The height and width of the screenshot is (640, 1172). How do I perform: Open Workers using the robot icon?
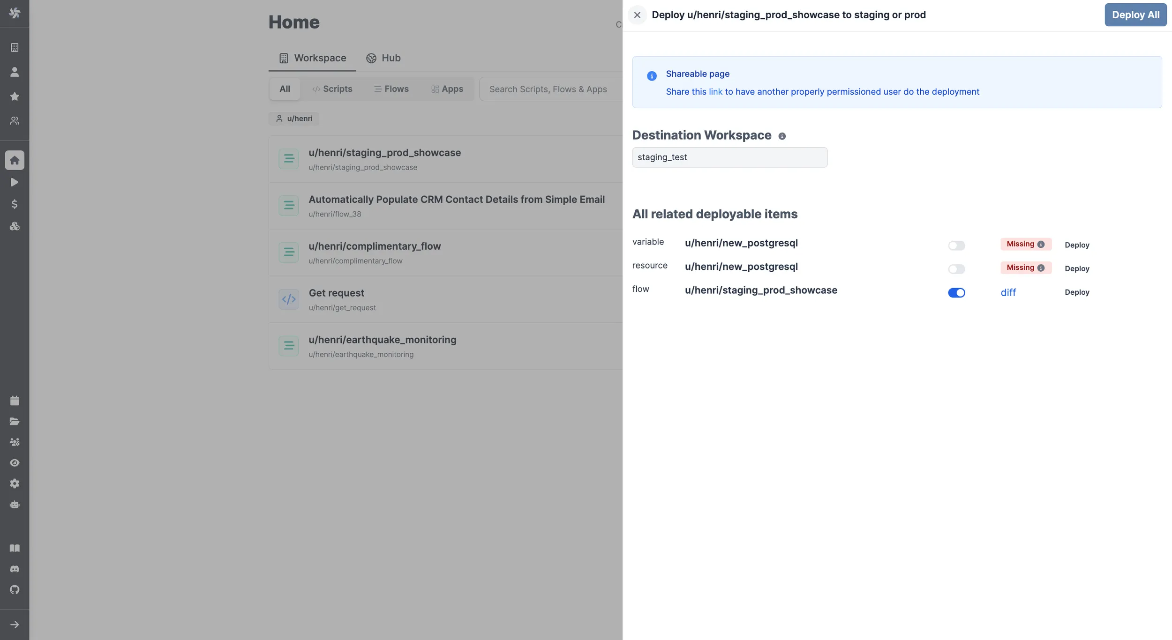click(15, 505)
